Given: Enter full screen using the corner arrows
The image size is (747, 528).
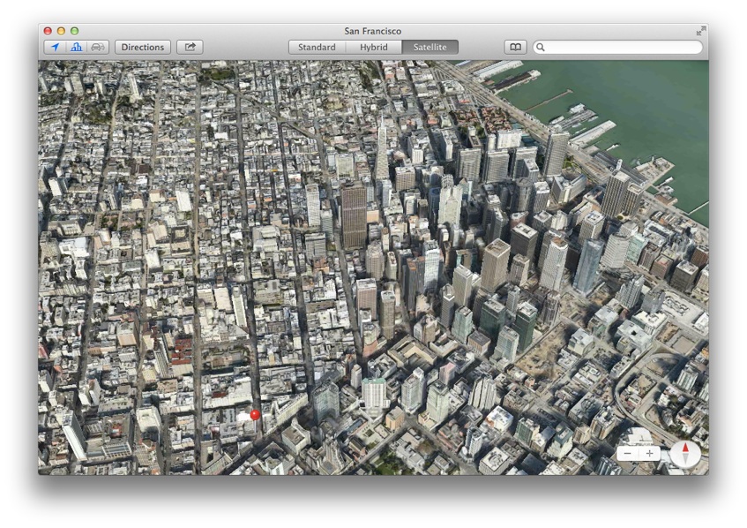Looking at the screenshot, I should [701, 31].
